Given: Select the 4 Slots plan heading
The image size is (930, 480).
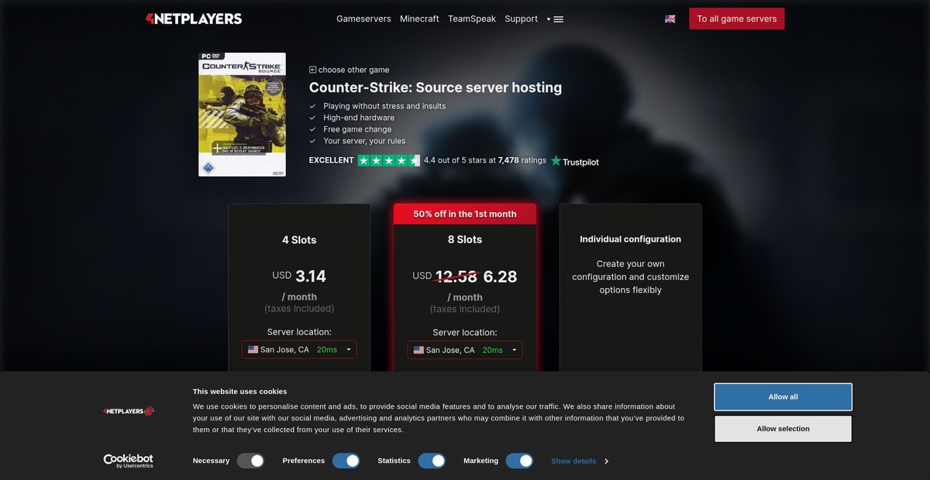Looking at the screenshot, I should coord(299,240).
